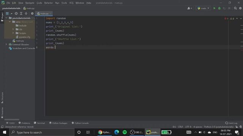
Task: Open Chrome from taskbar
Action: tap(105, 132)
